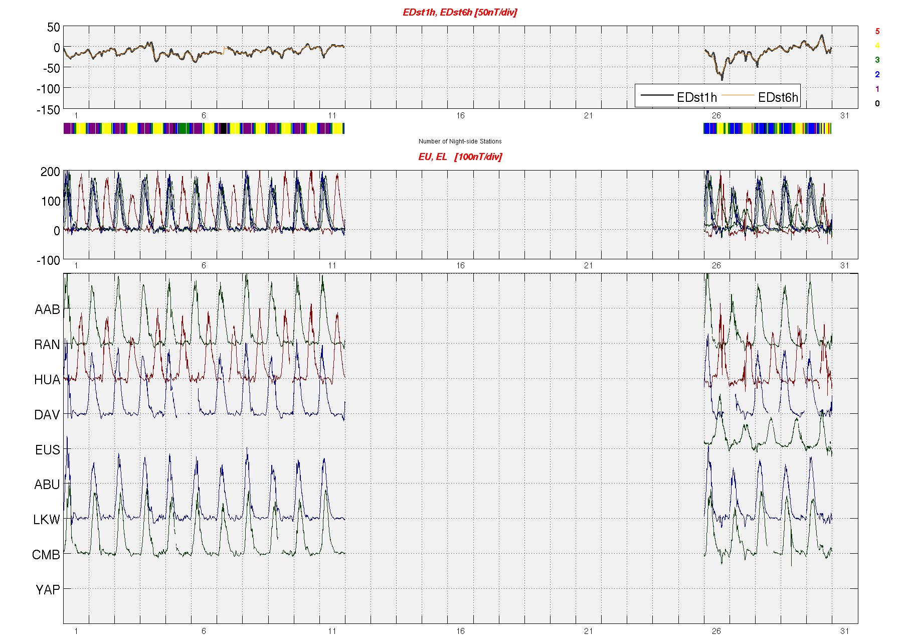Click day '31' on the station plot x-axis
The width and height of the screenshot is (903, 636).
(x=845, y=630)
